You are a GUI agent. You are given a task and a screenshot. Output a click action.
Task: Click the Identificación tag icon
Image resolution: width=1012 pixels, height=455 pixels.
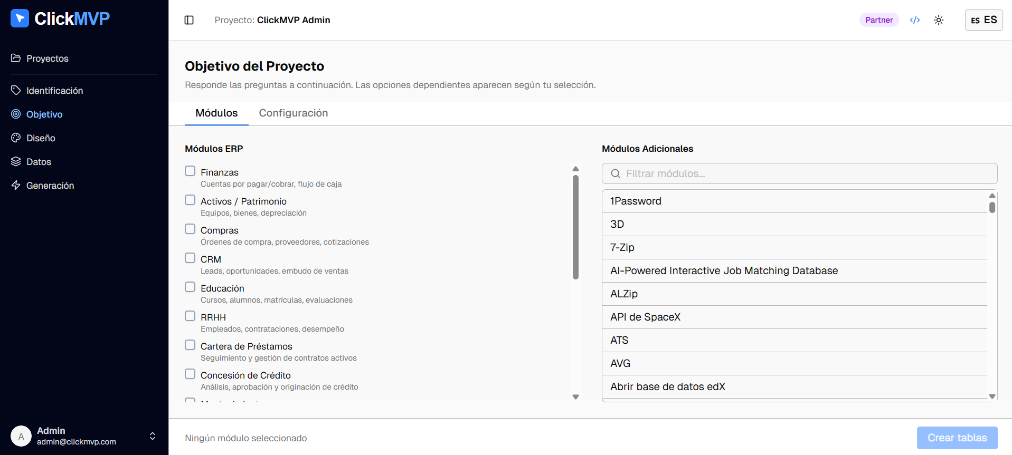tap(16, 90)
